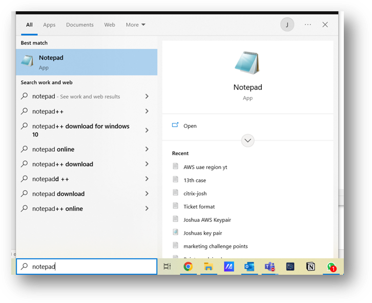
Task: Click the Task View taskbar icon
Action: coord(167,267)
